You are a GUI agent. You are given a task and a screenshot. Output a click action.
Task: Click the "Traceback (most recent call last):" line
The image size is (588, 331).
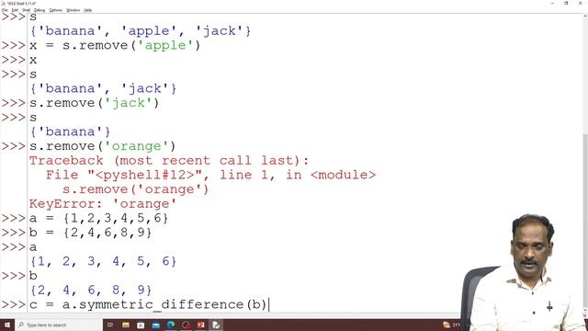click(x=169, y=161)
